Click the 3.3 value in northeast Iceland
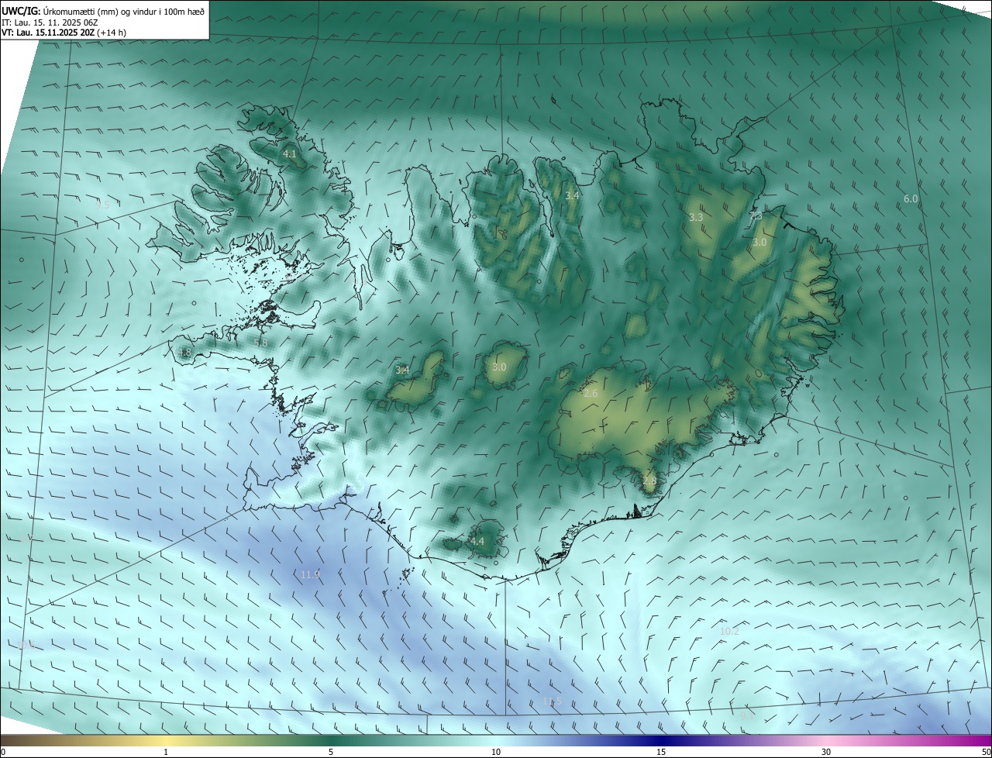The height and width of the screenshot is (758, 992). click(x=696, y=218)
